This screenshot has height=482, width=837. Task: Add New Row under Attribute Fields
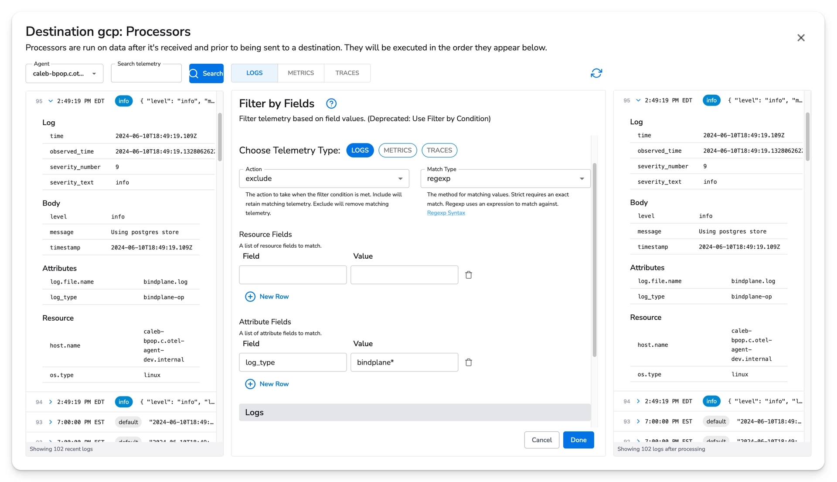coord(267,384)
